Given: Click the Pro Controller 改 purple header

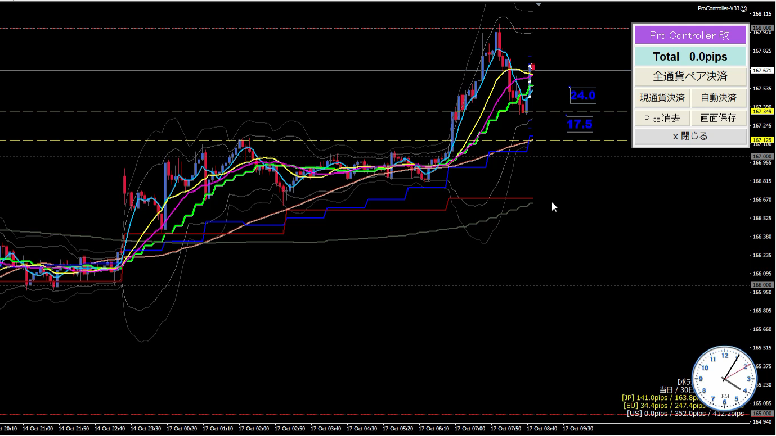Looking at the screenshot, I should 690,35.
